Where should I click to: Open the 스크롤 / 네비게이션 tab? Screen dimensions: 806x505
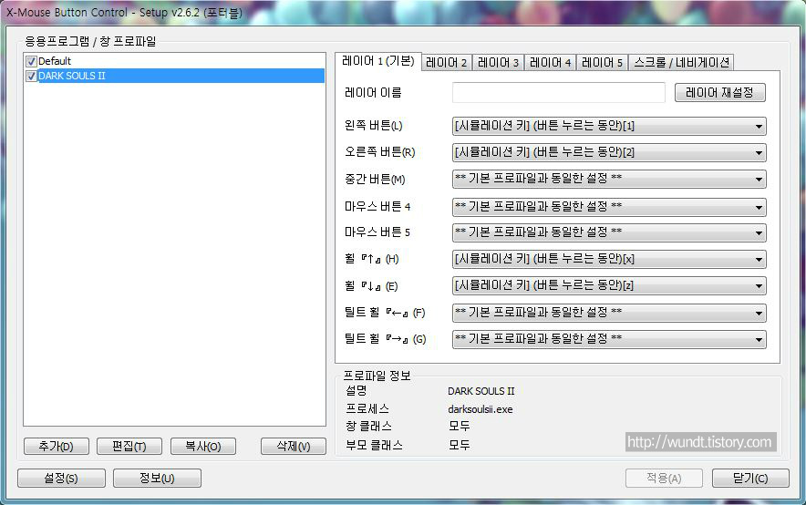pyautogui.click(x=681, y=63)
